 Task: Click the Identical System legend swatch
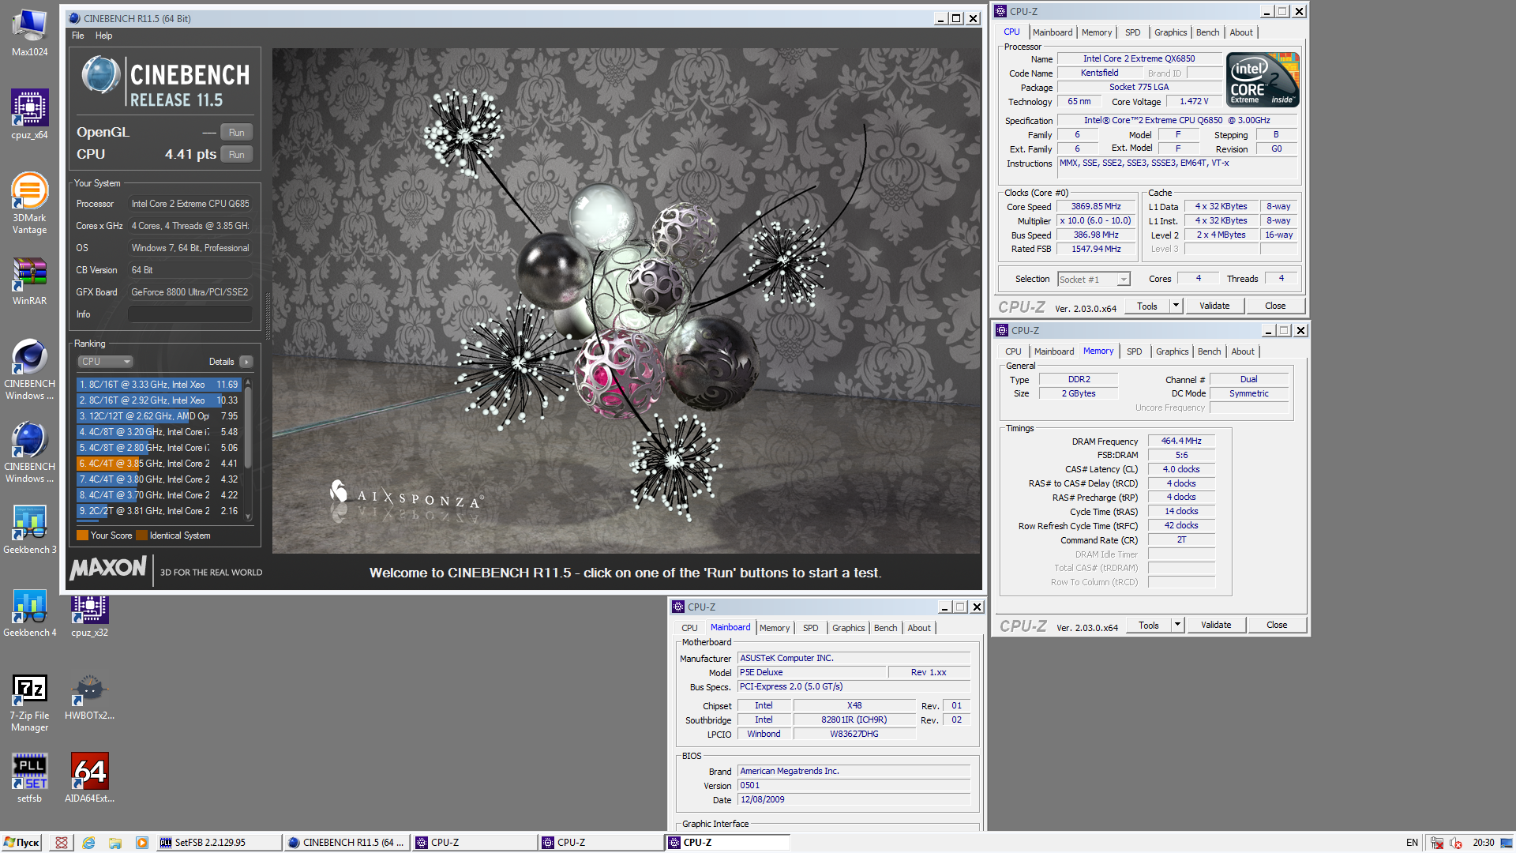pyautogui.click(x=141, y=535)
